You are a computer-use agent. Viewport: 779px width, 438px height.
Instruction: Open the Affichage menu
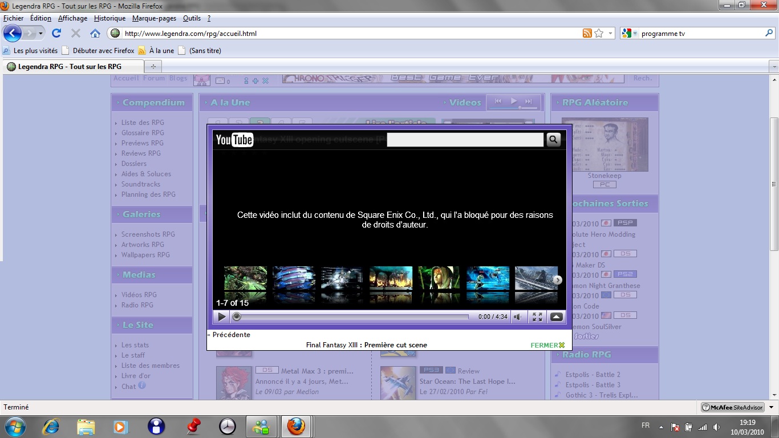click(x=72, y=18)
